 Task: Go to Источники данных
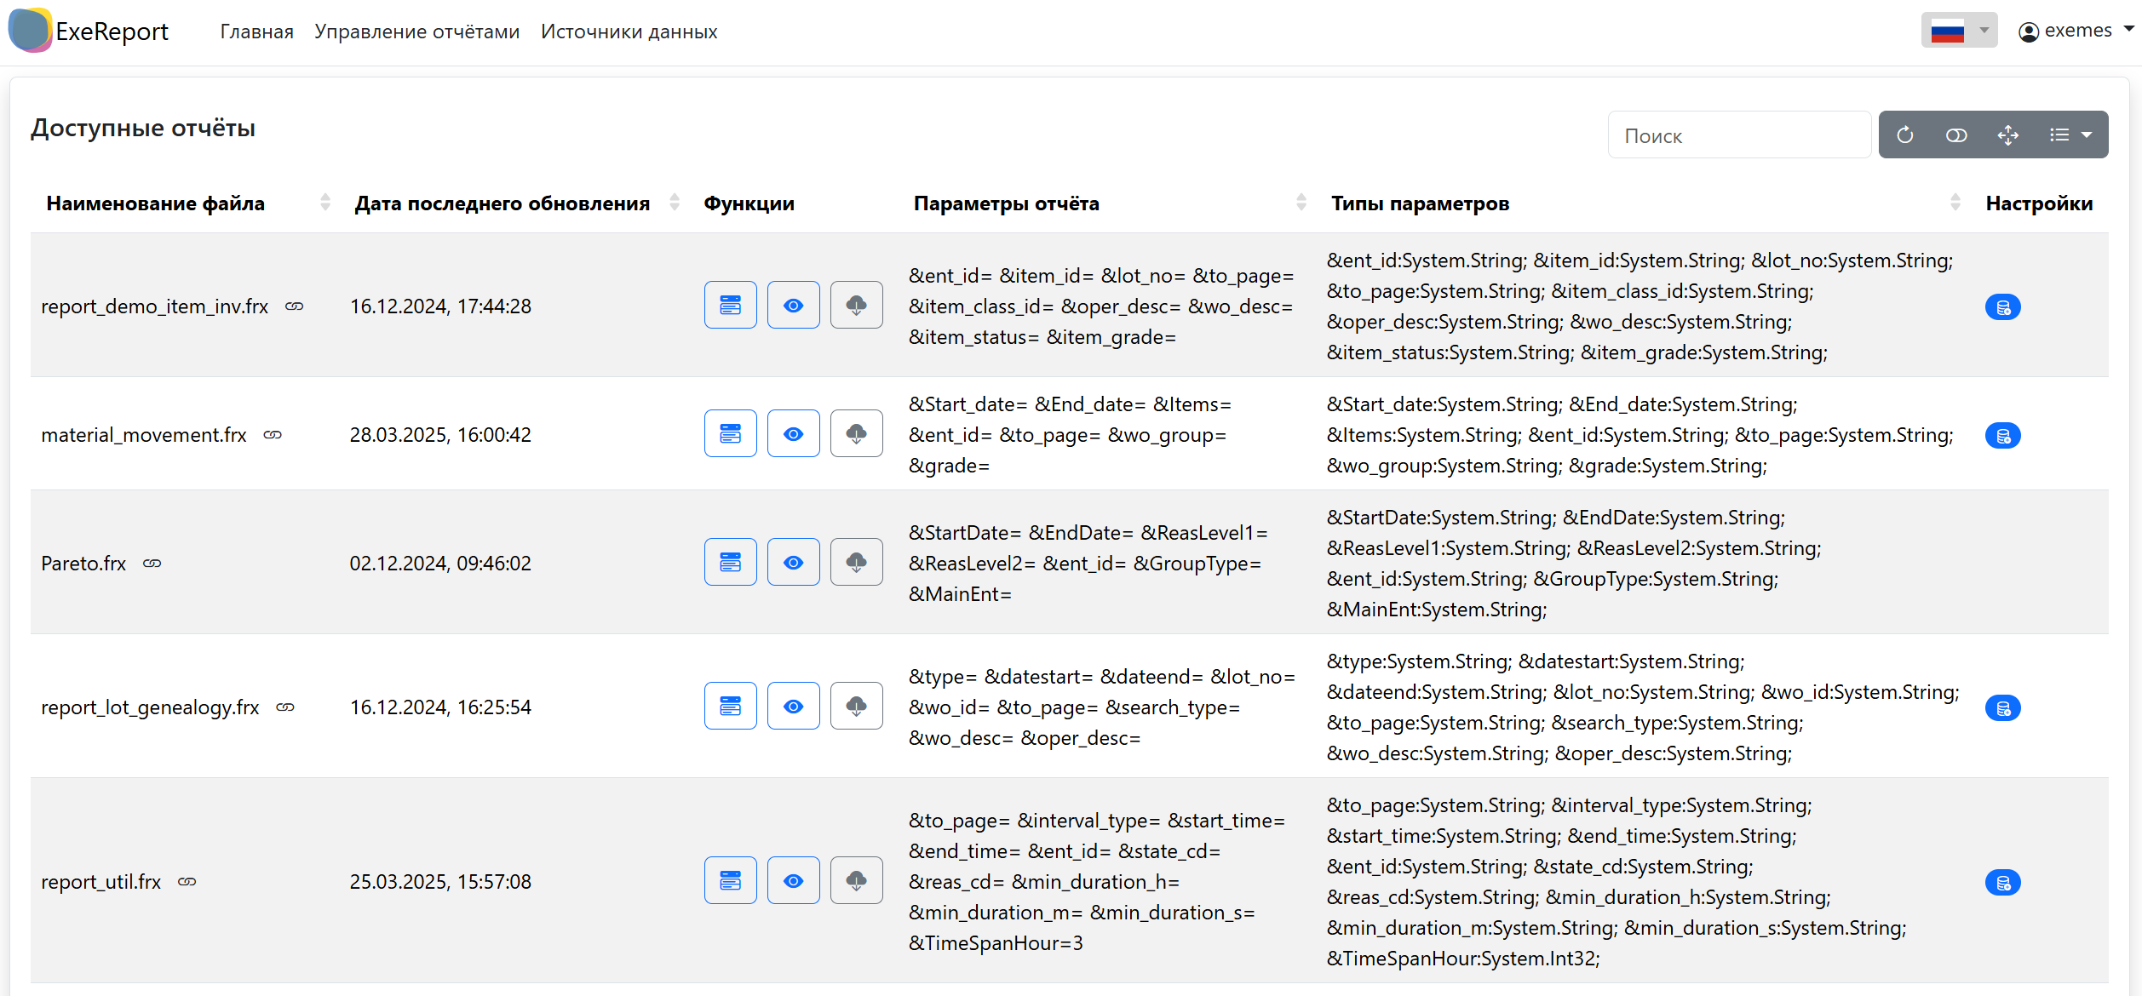(x=629, y=31)
